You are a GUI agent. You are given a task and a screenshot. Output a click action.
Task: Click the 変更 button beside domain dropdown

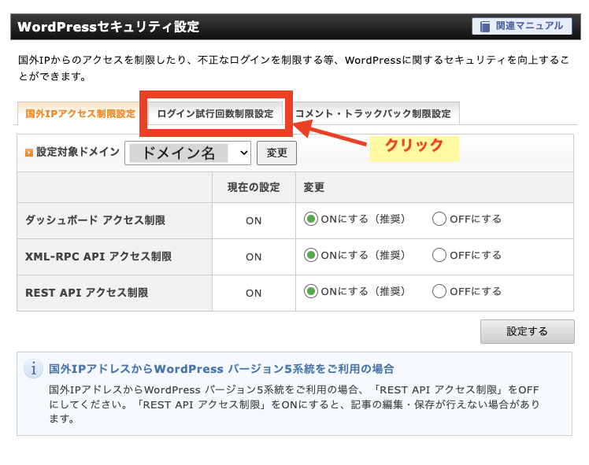pos(276,153)
